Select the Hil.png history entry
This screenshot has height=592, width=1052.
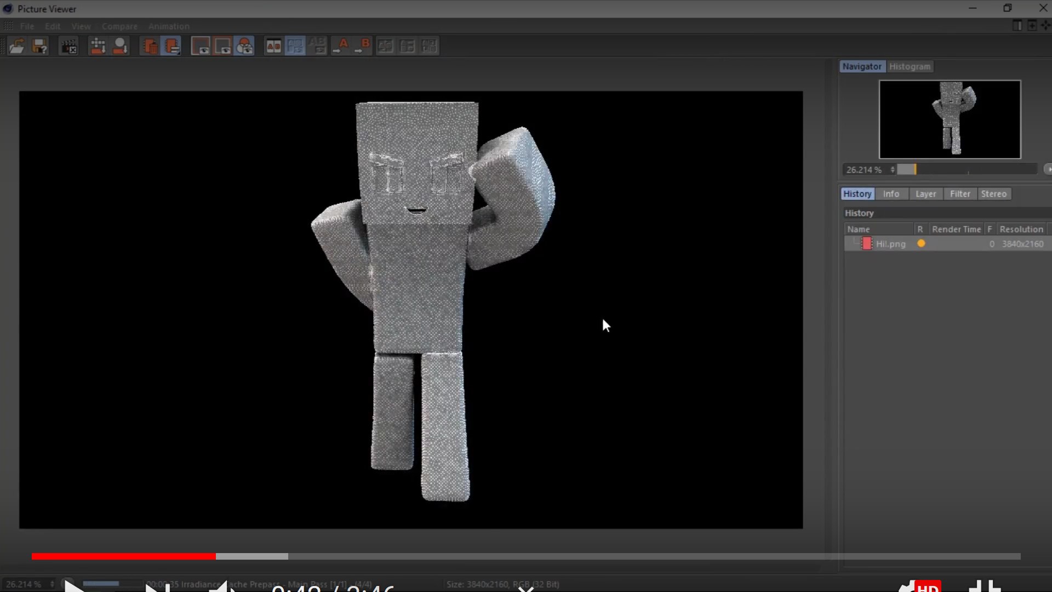(947, 244)
